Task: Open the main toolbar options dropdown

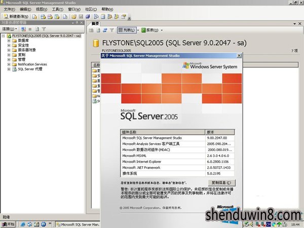Action: [129, 18]
